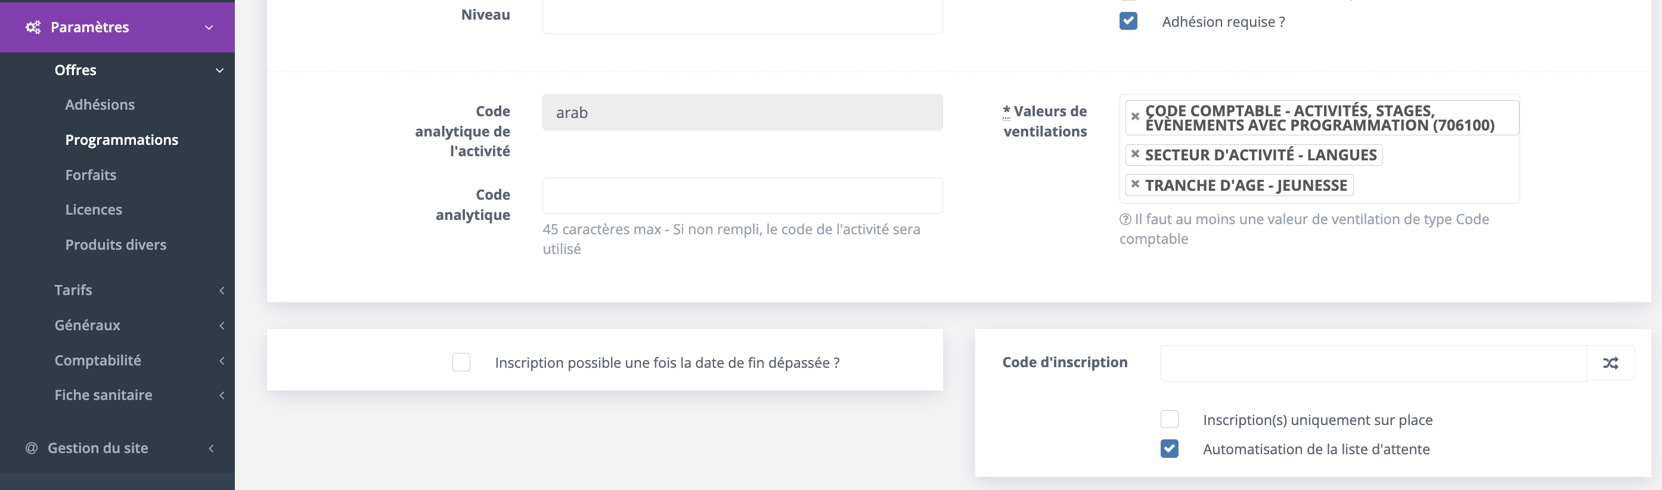The width and height of the screenshot is (1662, 490).
Task: Open the Licences link
Action: (94, 210)
